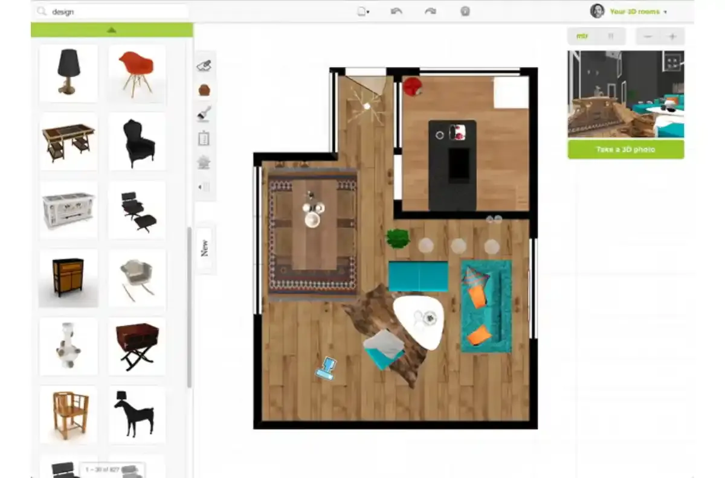Select the teal sofa with orange cushions
Viewport: 725px width, 478px height.
click(486, 306)
